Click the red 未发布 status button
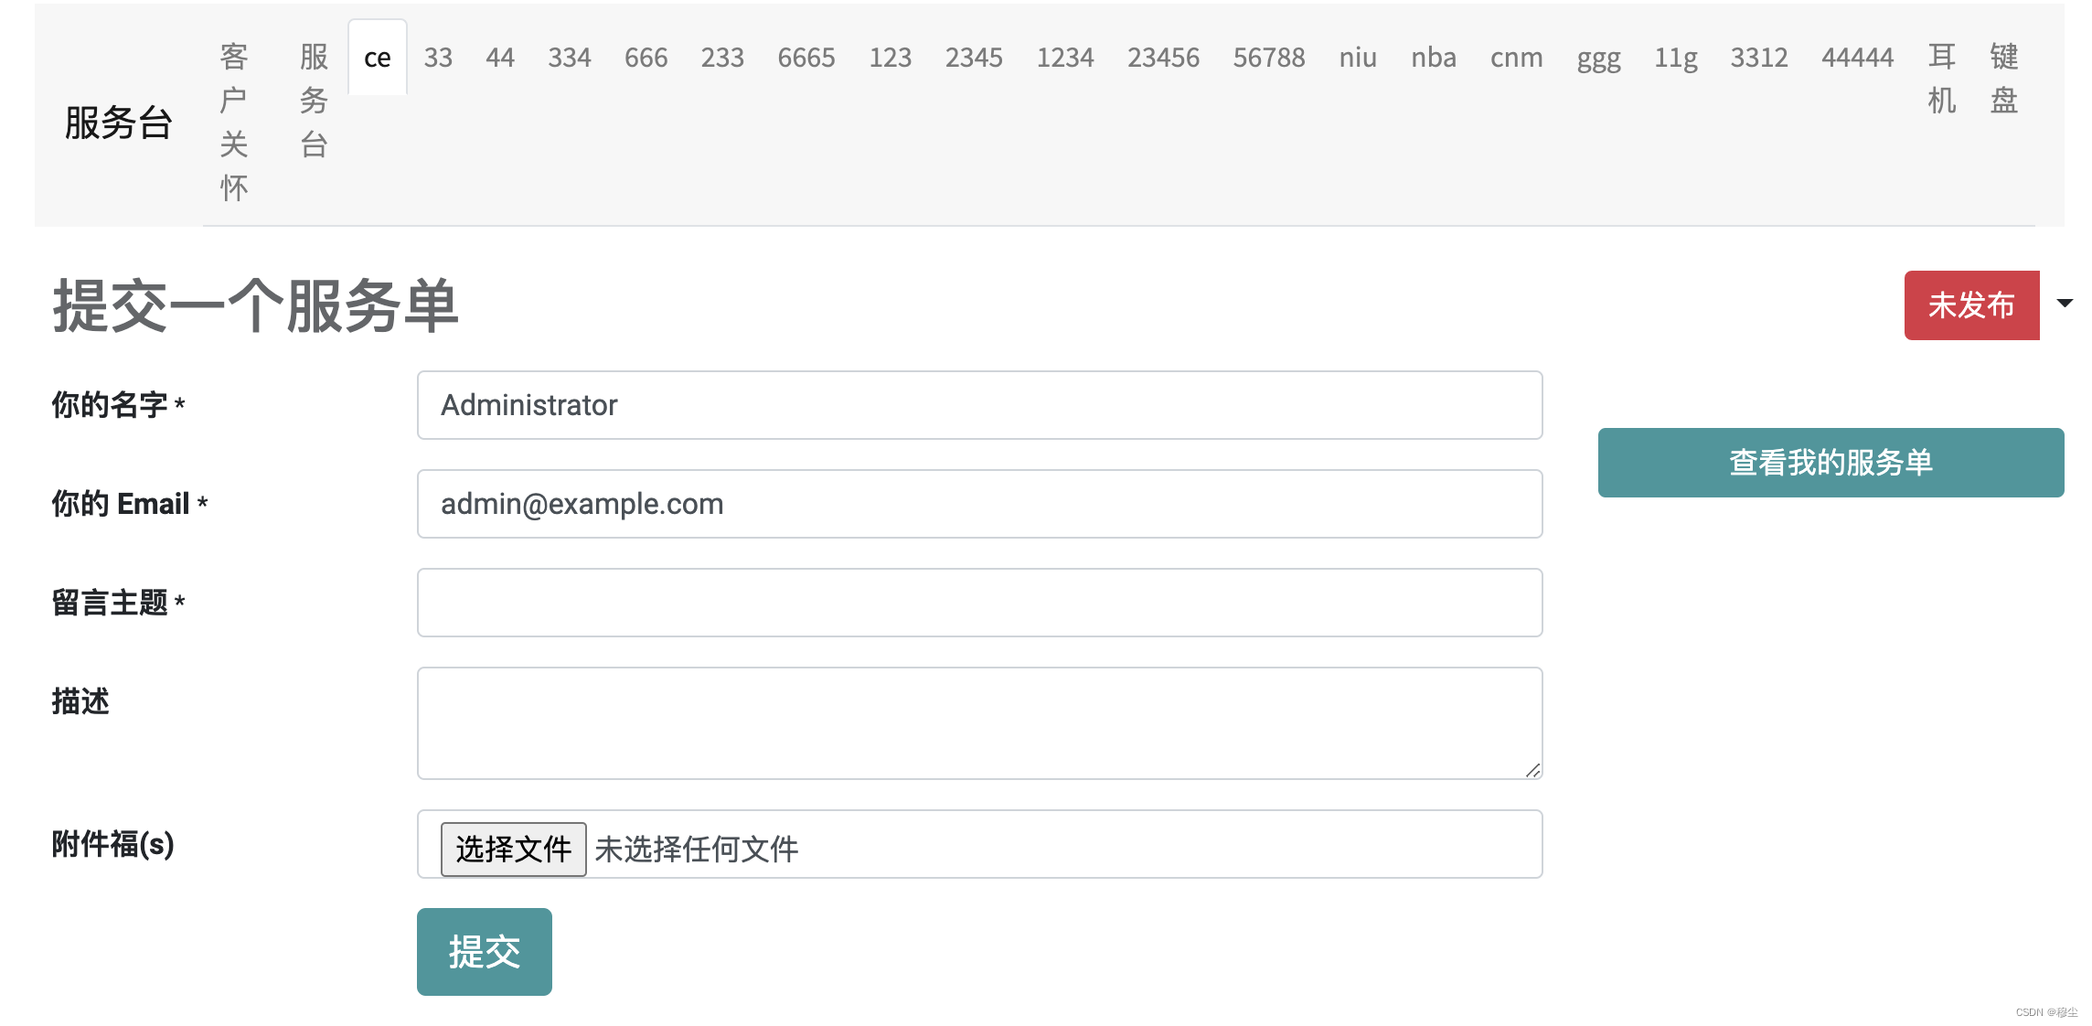The image size is (2092, 1026). click(x=1970, y=305)
